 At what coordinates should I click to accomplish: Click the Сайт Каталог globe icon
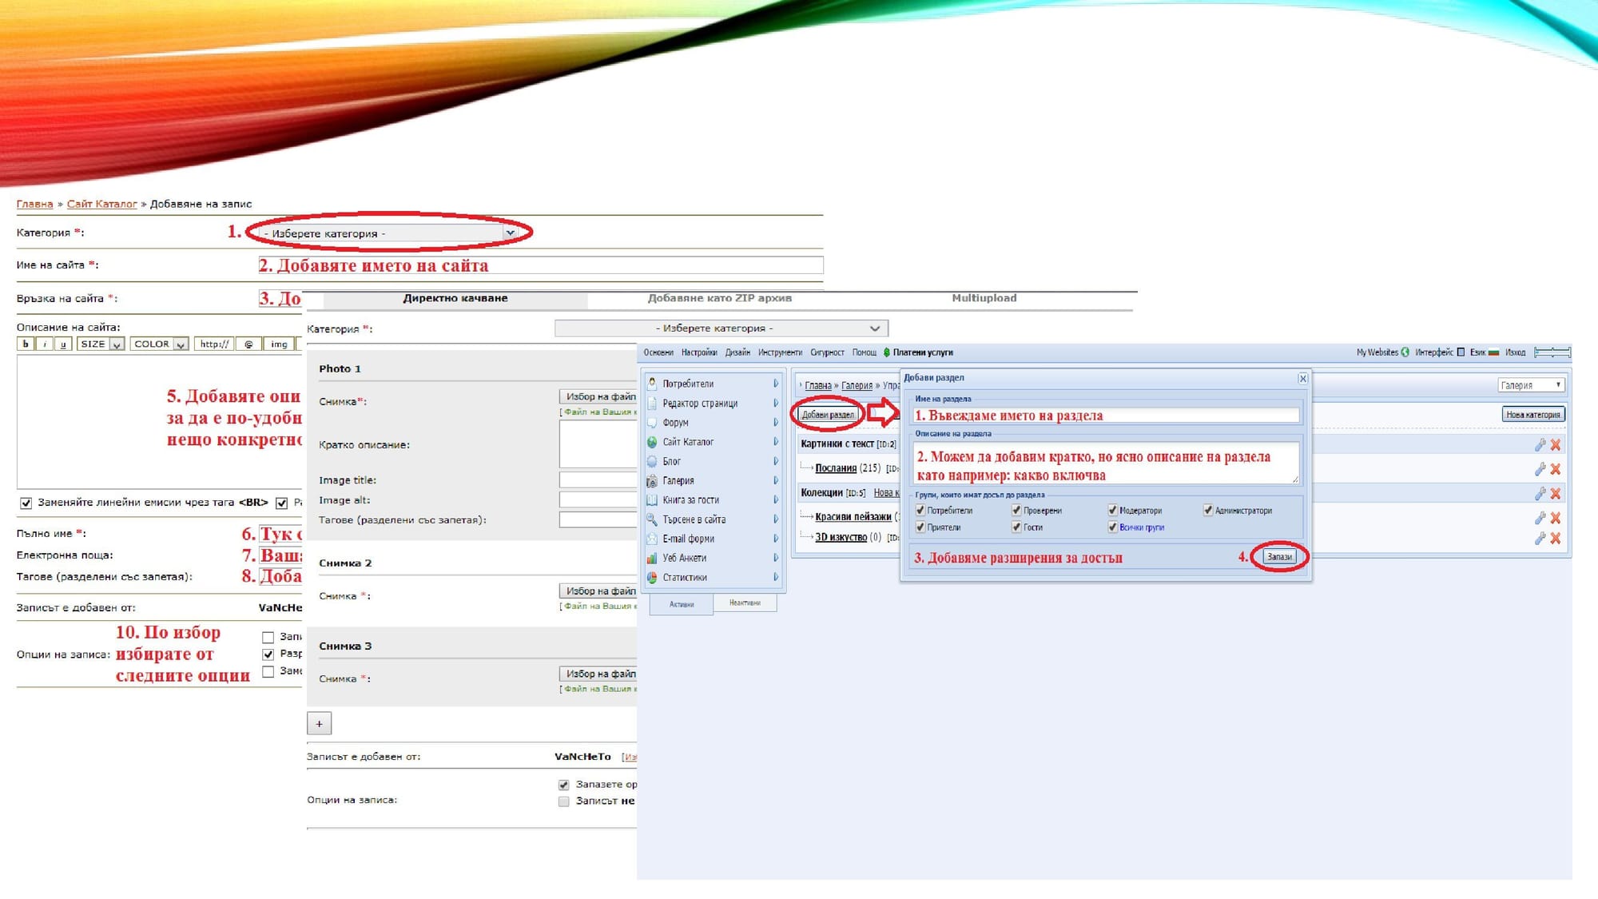[x=652, y=442]
